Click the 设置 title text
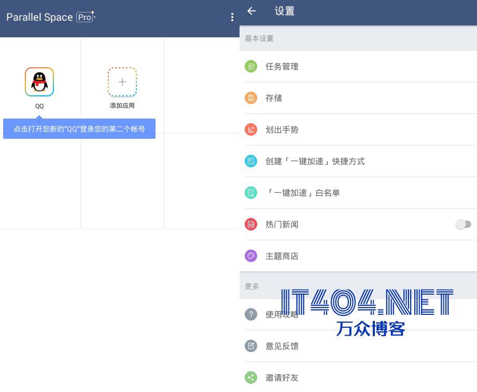477x392 pixels. click(x=285, y=11)
